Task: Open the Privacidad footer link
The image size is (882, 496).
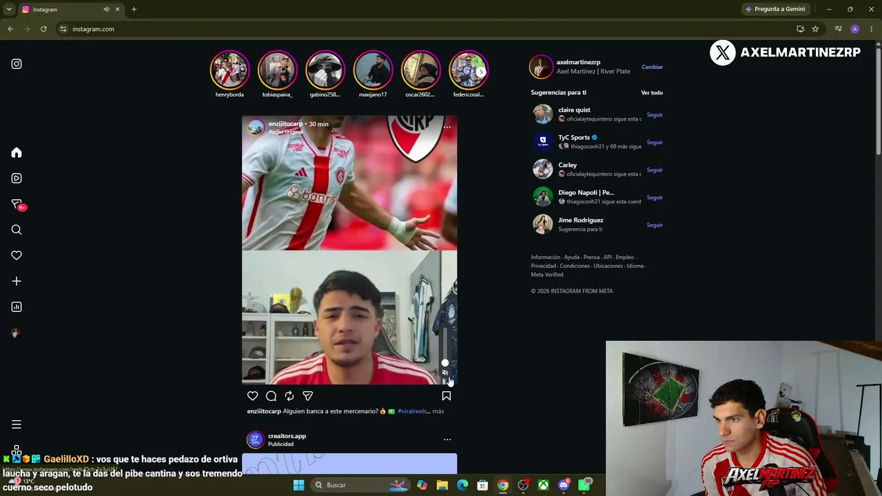Action: (543, 266)
